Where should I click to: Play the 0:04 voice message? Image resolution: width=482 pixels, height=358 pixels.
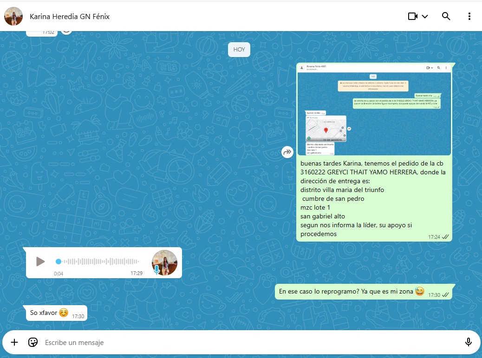coord(40,262)
